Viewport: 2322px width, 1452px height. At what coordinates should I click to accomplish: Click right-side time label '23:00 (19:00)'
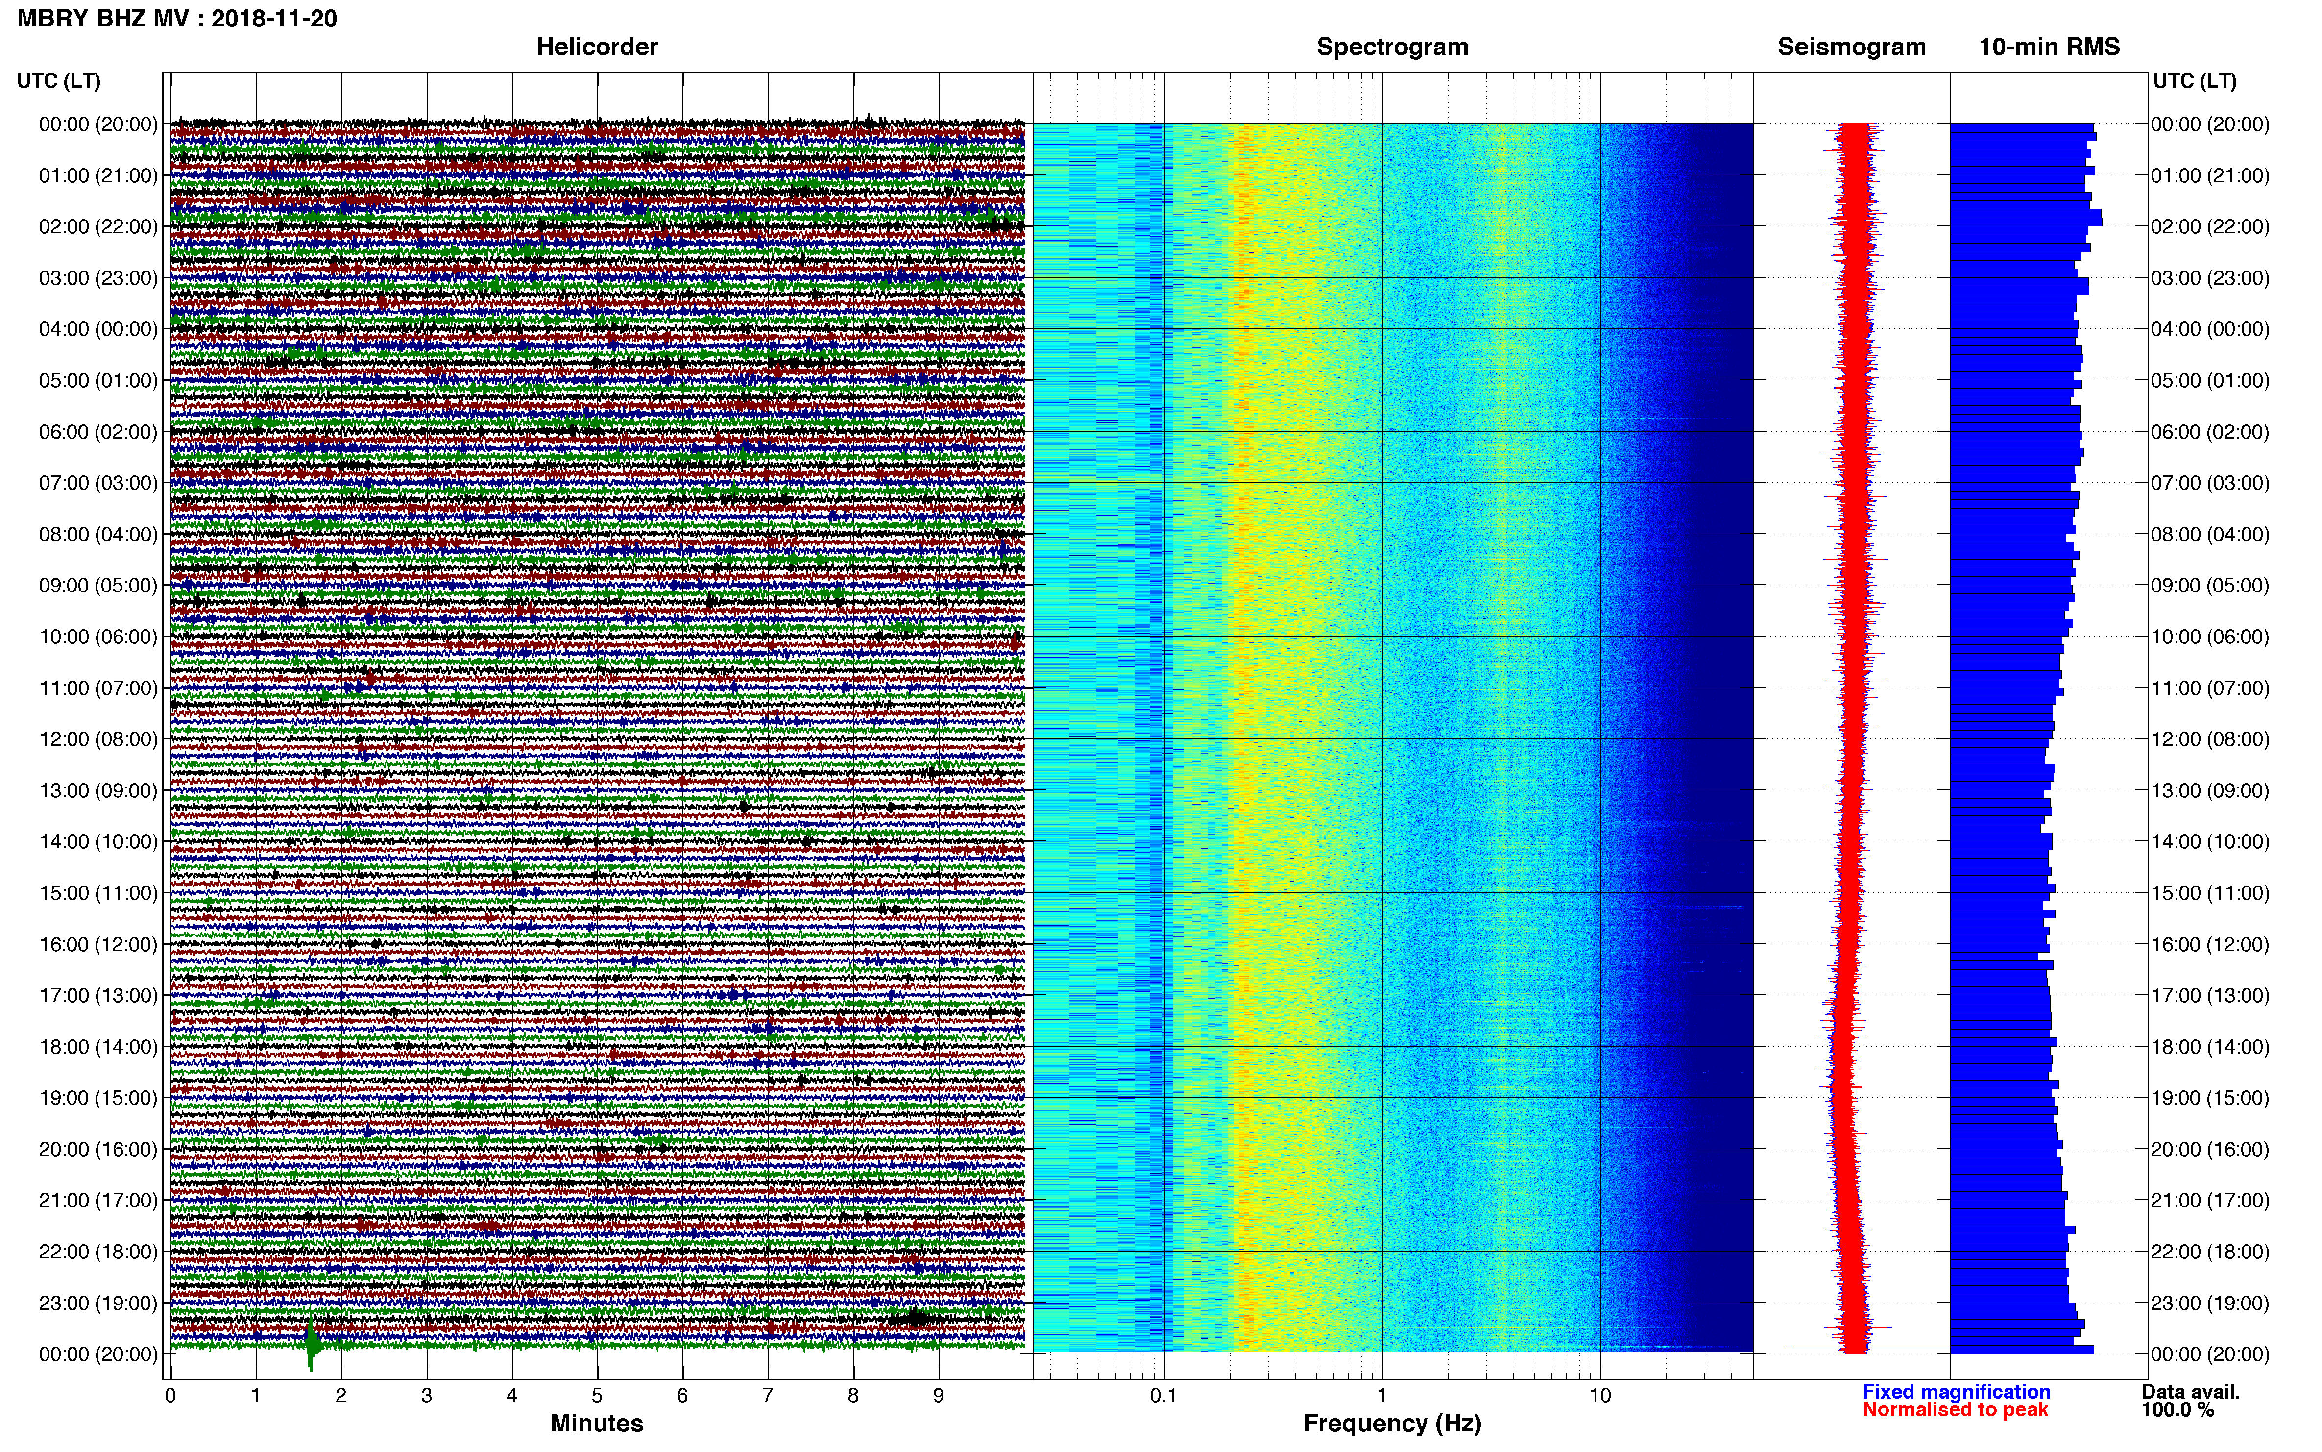tap(2210, 1303)
